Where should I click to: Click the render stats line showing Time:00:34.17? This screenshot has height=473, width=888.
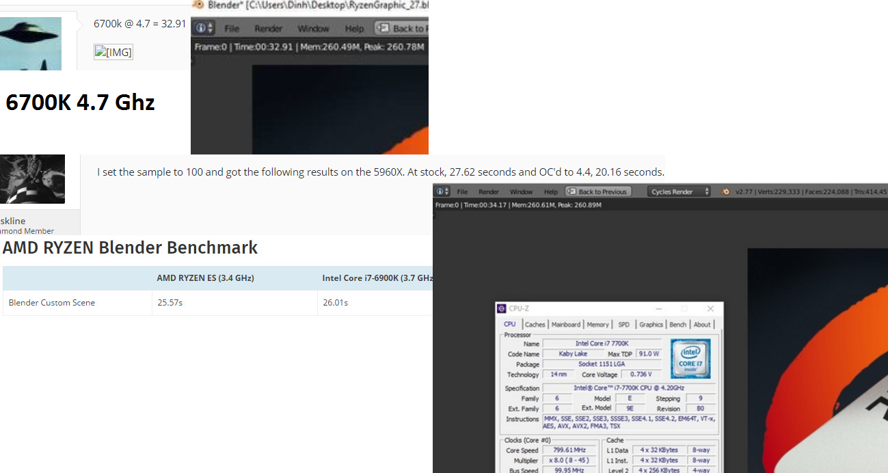(518, 205)
